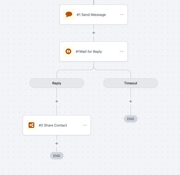180x175 pixels.
Task: Add a step under the Timeout branch
Action: [131, 101]
